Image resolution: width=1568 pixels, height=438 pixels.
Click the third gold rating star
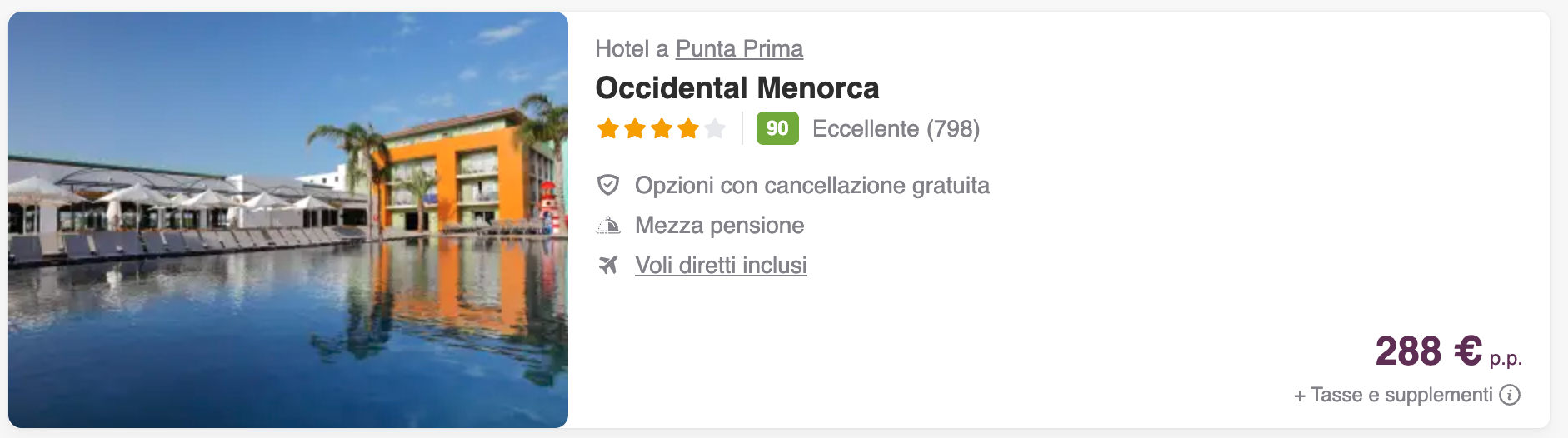click(x=662, y=129)
